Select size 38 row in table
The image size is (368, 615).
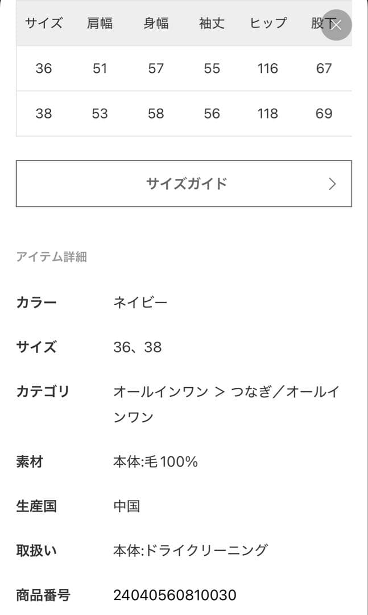[43, 113]
